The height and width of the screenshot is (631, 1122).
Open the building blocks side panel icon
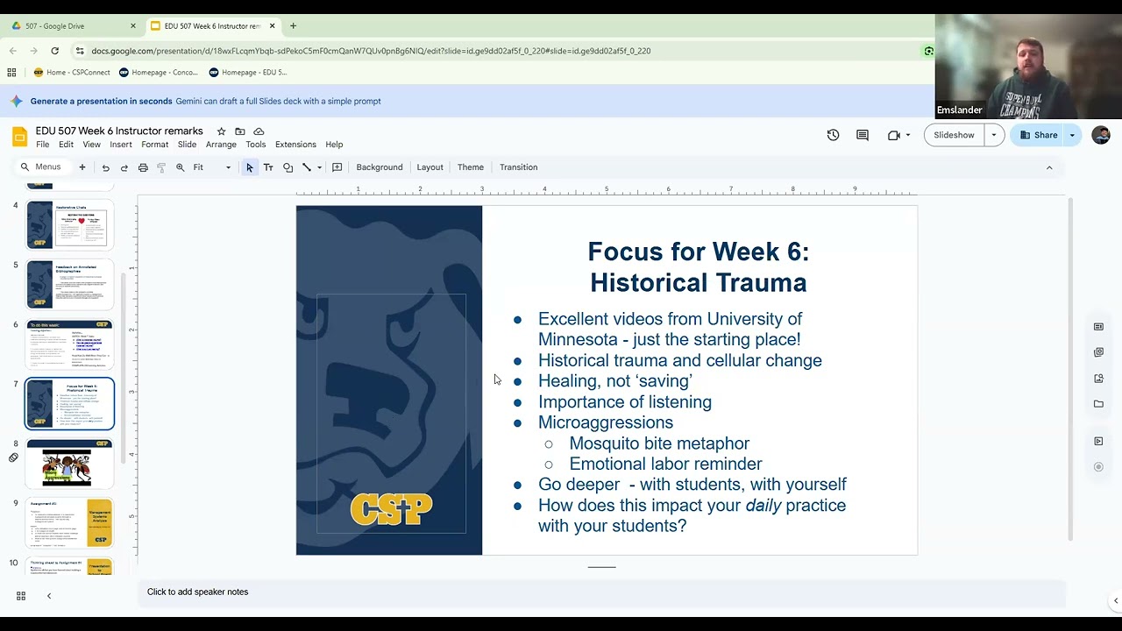[x=1098, y=352]
